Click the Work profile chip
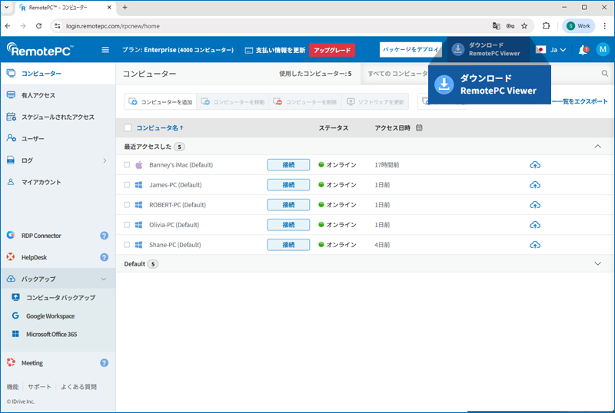The image size is (615, 413). point(578,26)
